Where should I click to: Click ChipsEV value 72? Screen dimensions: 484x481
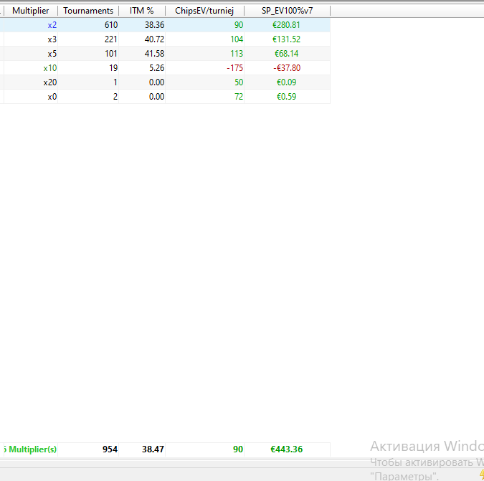pos(239,97)
